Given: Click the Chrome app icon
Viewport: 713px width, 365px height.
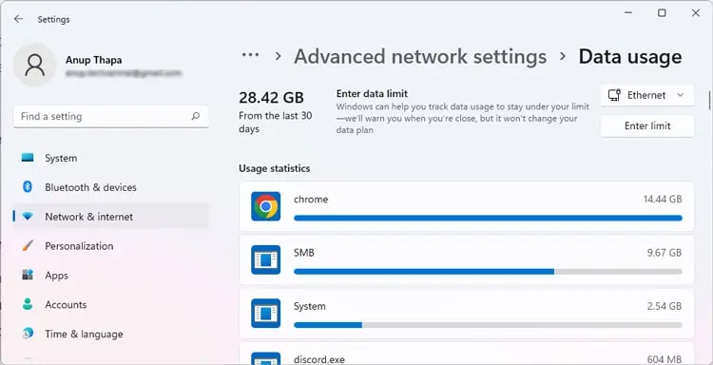Looking at the screenshot, I should (x=265, y=206).
